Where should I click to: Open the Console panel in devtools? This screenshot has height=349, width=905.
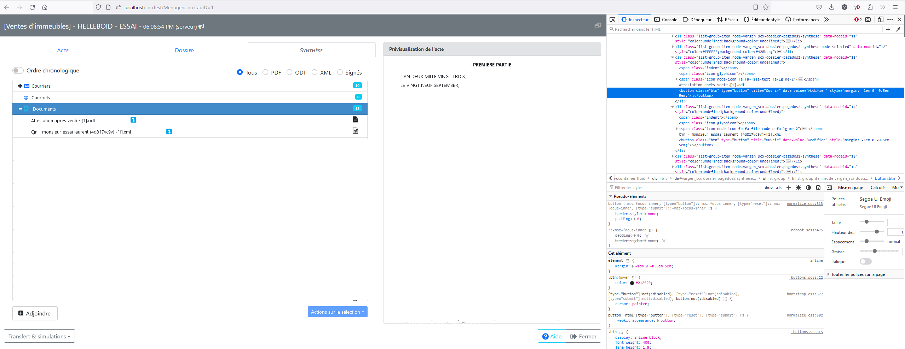[666, 19]
